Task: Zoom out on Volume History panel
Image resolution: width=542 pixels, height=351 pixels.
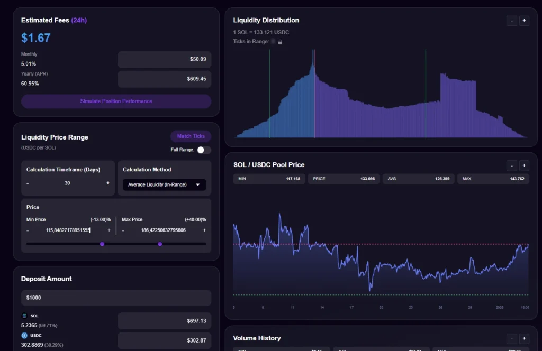Action: click(512, 338)
